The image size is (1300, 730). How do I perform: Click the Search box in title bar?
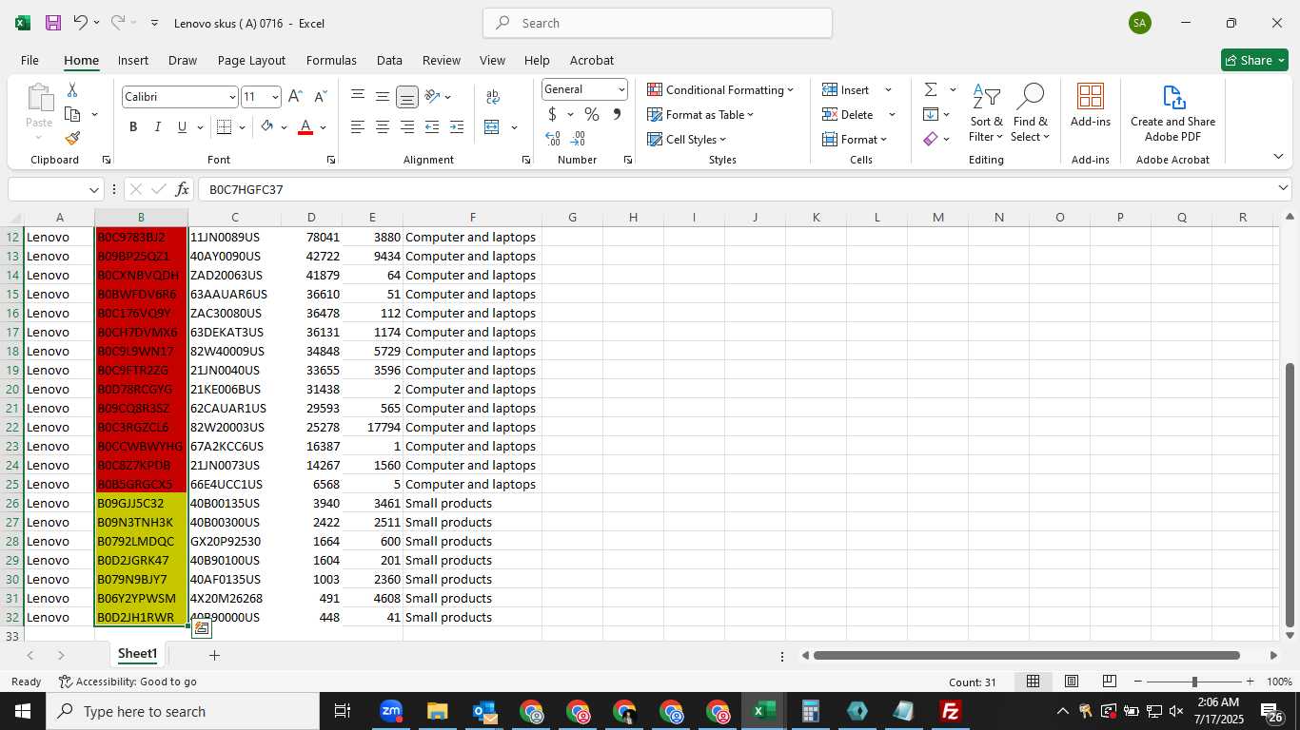658,23
